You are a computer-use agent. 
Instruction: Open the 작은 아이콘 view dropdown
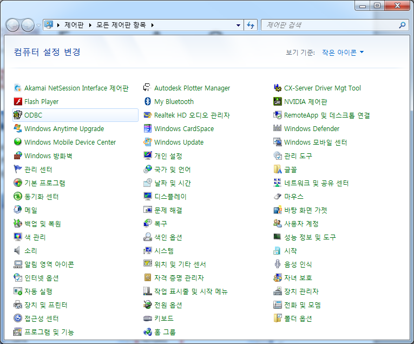coord(343,53)
